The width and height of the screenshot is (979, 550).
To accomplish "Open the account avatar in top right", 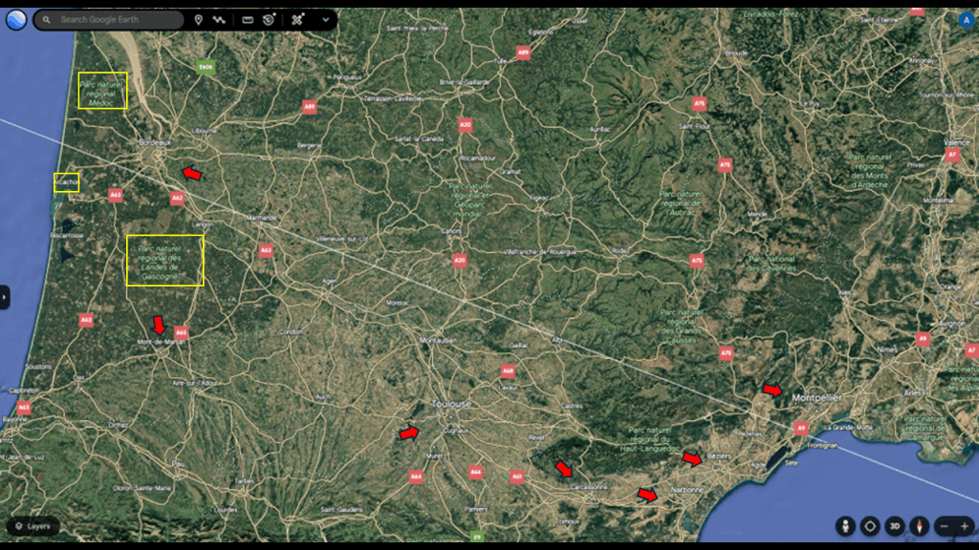I will pyautogui.click(x=966, y=19).
